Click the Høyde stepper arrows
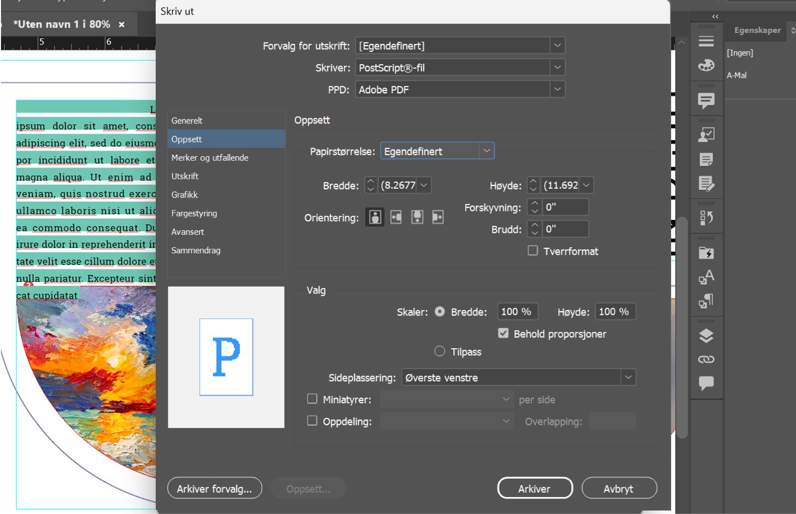 pyautogui.click(x=533, y=185)
